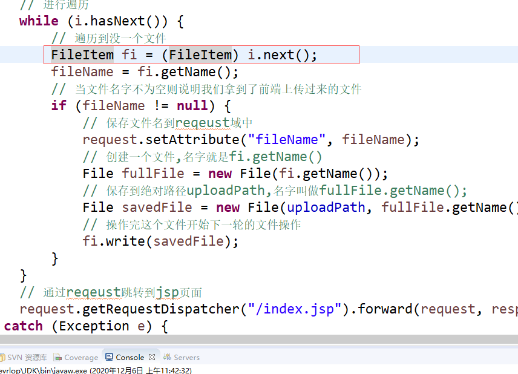Click the 'File fullFile = new File' line
Screen dimensions: 518x374
click(235, 174)
